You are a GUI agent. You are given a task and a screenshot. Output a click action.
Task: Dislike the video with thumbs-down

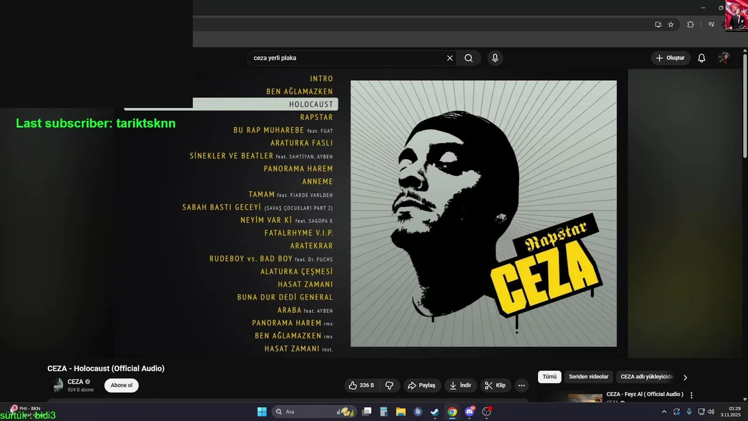(389, 385)
